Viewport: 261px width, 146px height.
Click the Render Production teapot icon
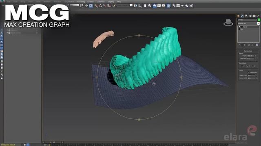point(182,6)
